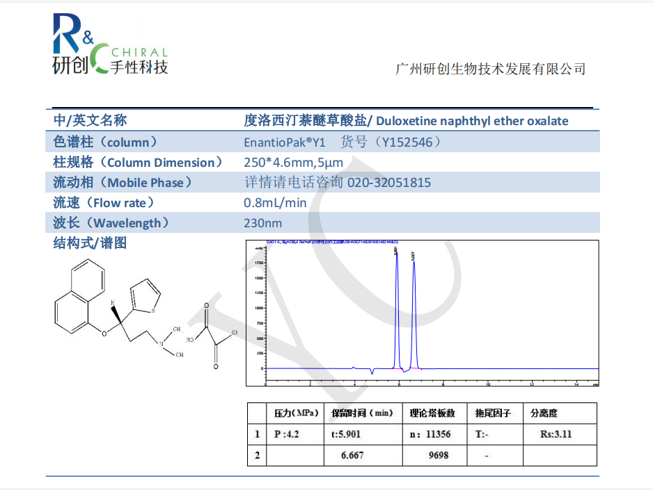The width and height of the screenshot is (653, 490).
Task: Click the 波长 (Wavelength) label
Action: 111,223
